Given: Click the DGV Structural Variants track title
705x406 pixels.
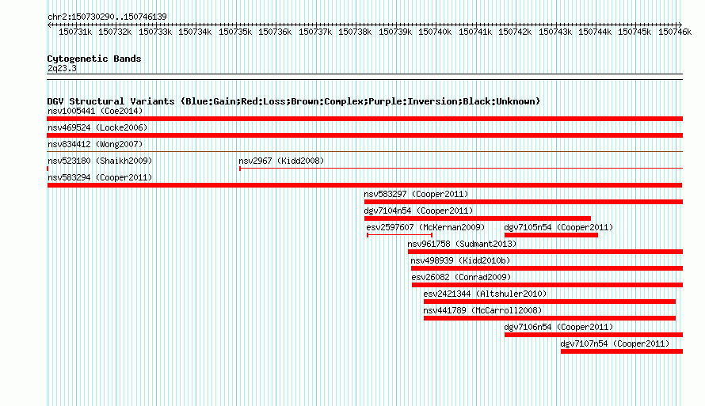Looking at the screenshot, I should tap(294, 101).
